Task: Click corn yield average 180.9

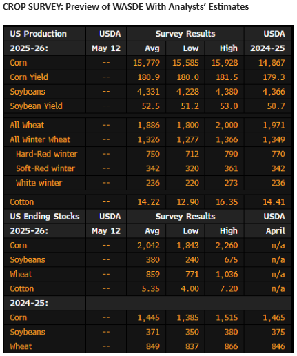Action: pyautogui.click(x=149, y=77)
